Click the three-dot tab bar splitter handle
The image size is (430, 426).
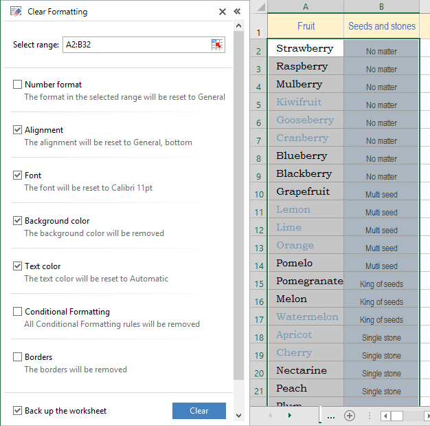click(370, 416)
